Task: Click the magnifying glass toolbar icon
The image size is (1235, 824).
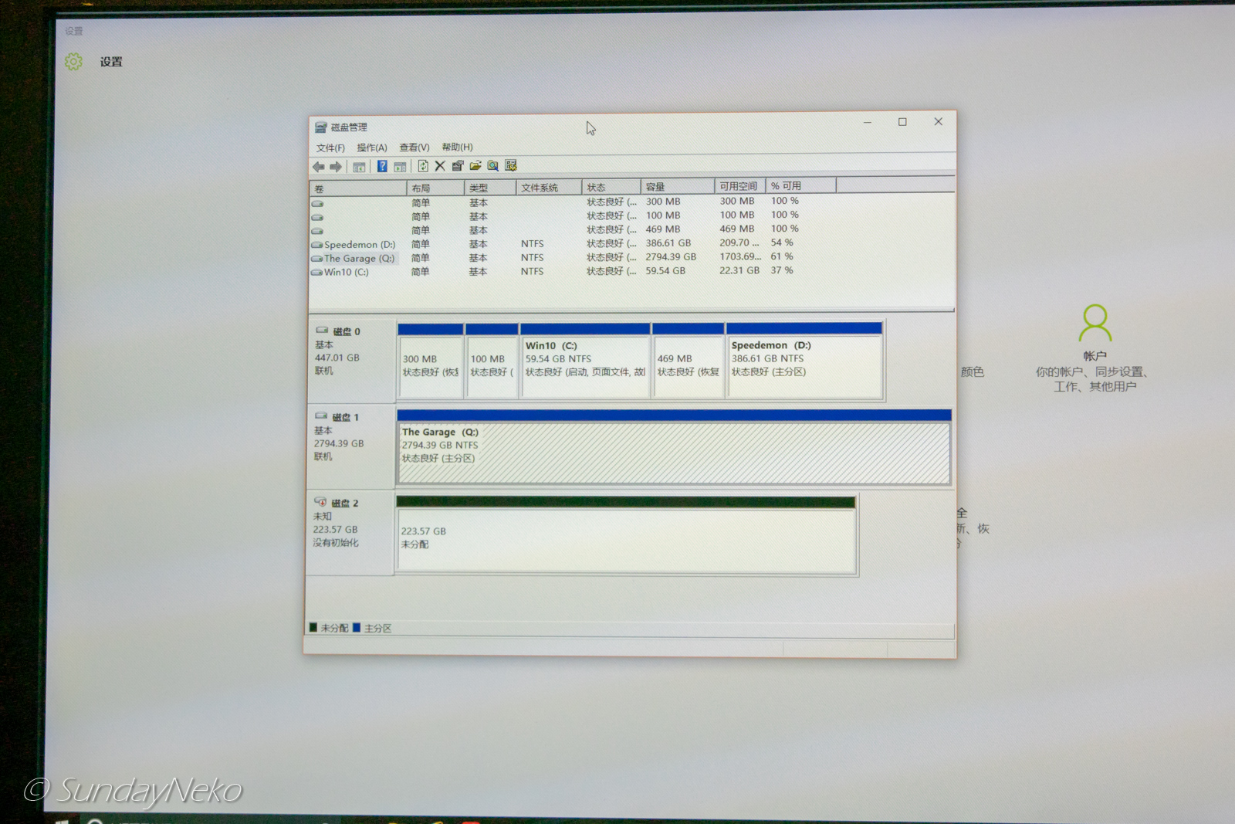Action: (x=492, y=166)
